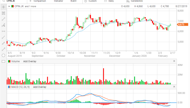The height and width of the screenshot is (108, 190).
Task: Open the Event menu
Action: pos(73,1)
